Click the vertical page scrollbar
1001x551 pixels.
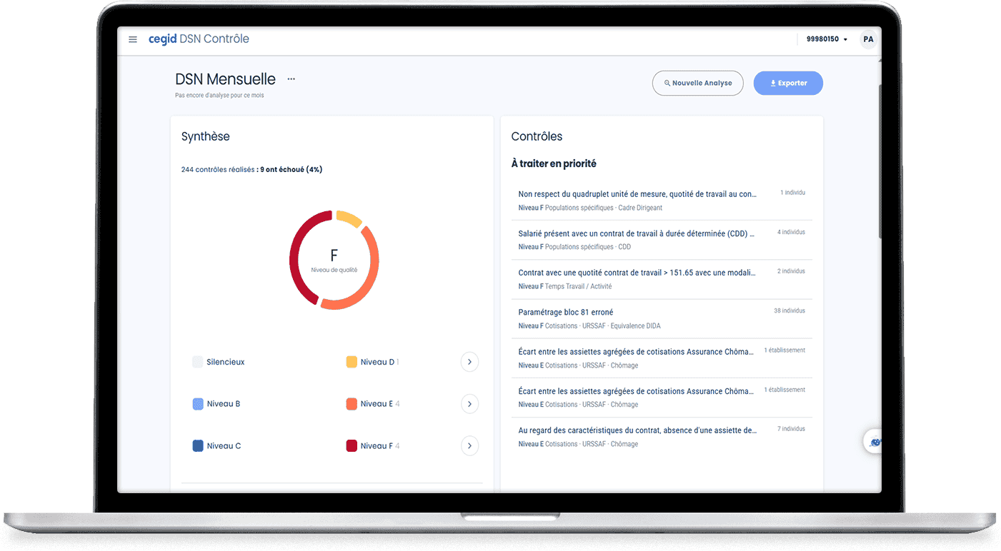tap(879, 164)
